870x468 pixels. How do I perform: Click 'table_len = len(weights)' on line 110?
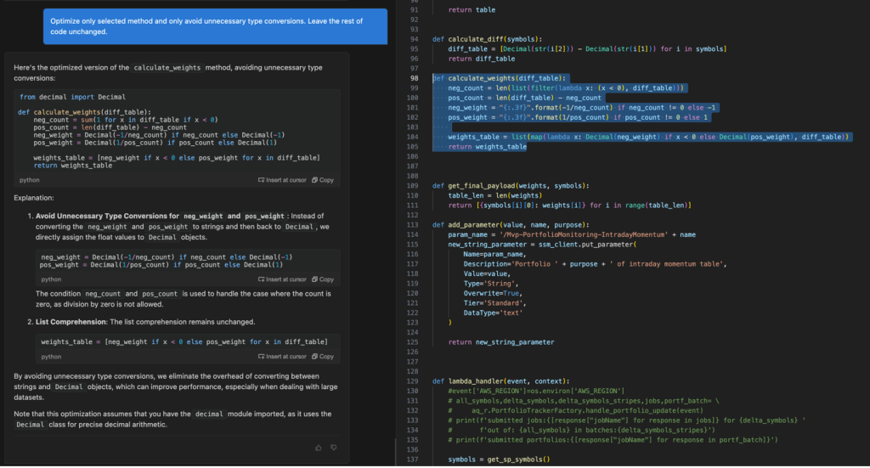495,195
